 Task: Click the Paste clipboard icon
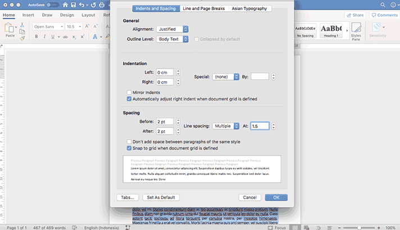point(9,27)
